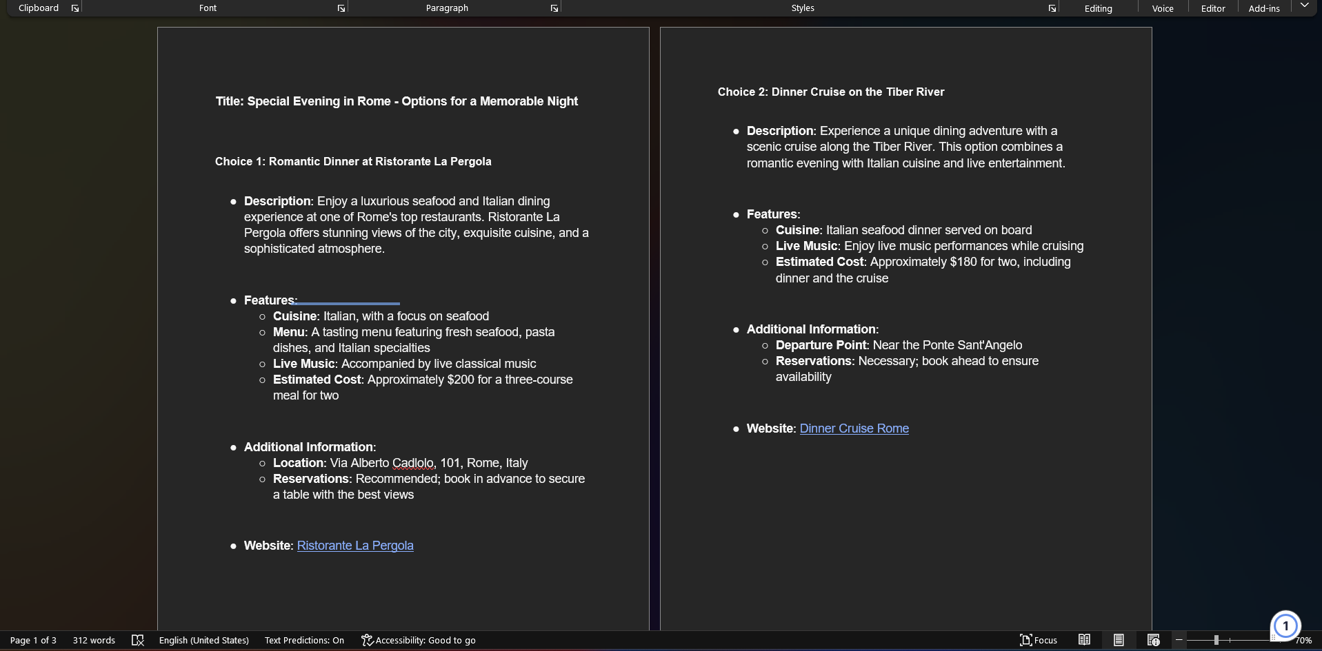Screen dimensions: 1322x651
Task: Open the Paragraph settings launcher
Action: (554, 8)
